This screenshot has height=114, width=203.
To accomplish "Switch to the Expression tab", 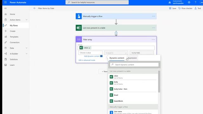I will [x=132, y=58].
